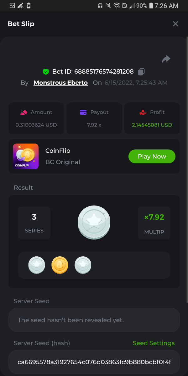
Task: Tap the red Profit hand icon
Action: click(x=143, y=112)
